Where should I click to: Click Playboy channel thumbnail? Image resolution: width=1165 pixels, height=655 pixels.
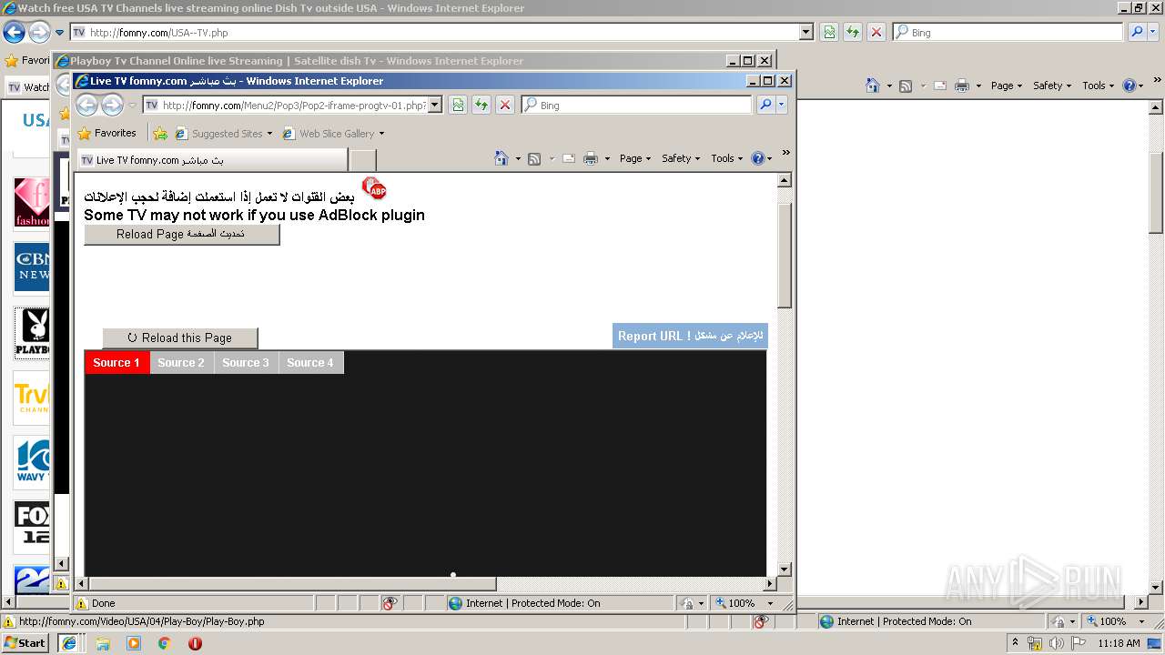32,333
